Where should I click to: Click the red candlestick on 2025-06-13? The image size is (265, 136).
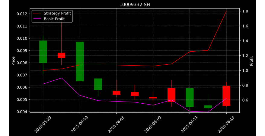coord(226,96)
